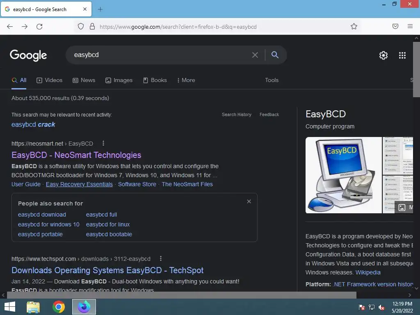Click the vertical scrollbar down arrow
The image size is (420, 315).
(x=416, y=288)
